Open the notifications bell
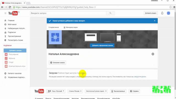The image size is (176, 99). click(x=162, y=13)
